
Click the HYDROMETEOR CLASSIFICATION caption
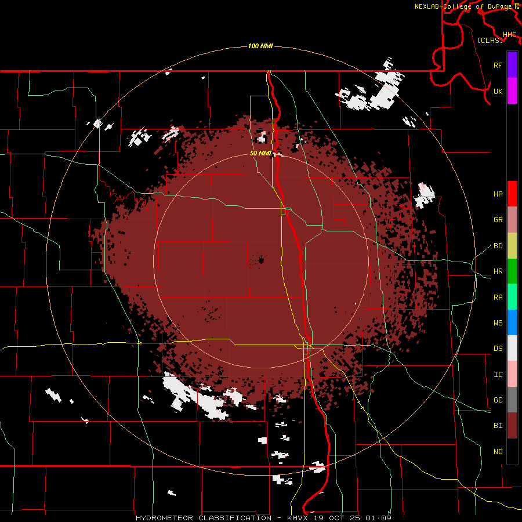coord(204,518)
